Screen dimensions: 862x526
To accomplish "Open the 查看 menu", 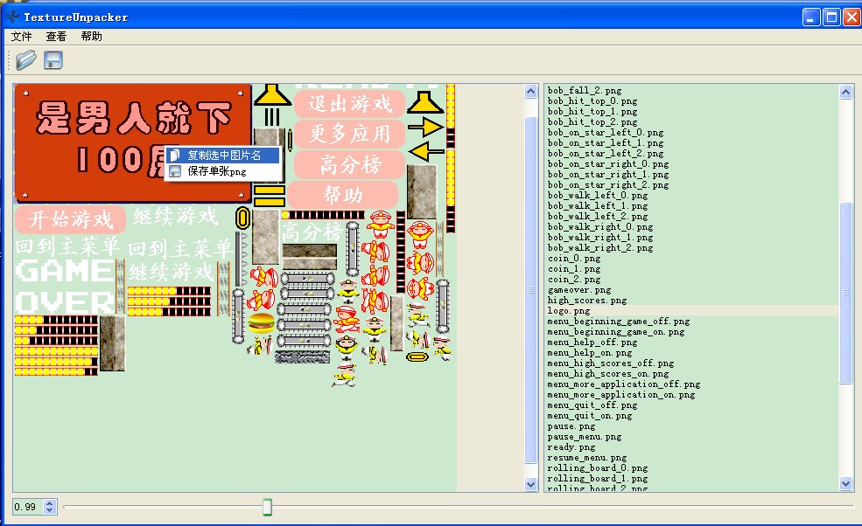I will click(x=56, y=36).
